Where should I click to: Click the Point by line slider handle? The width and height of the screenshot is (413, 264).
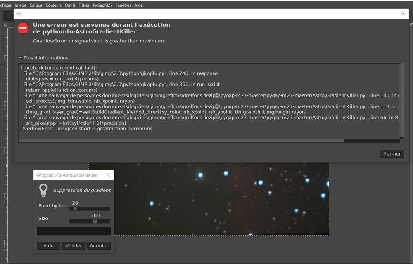tap(75, 209)
